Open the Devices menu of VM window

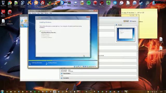coord(46,13)
